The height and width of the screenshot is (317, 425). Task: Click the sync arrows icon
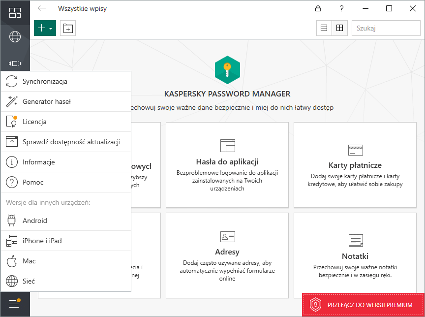(x=12, y=81)
